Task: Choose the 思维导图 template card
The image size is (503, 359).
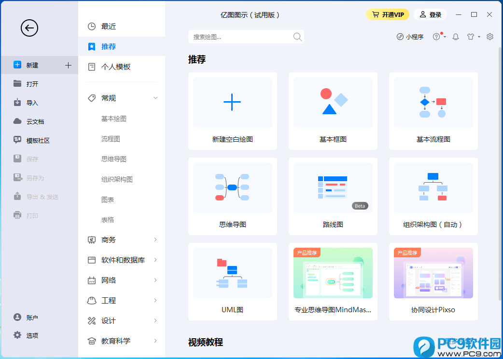Action: [x=233, y=196]
